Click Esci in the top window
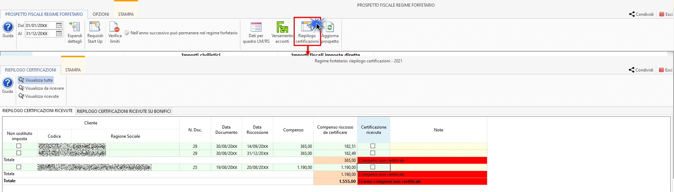Screen dimensions: 674x192 coord(666,14)
